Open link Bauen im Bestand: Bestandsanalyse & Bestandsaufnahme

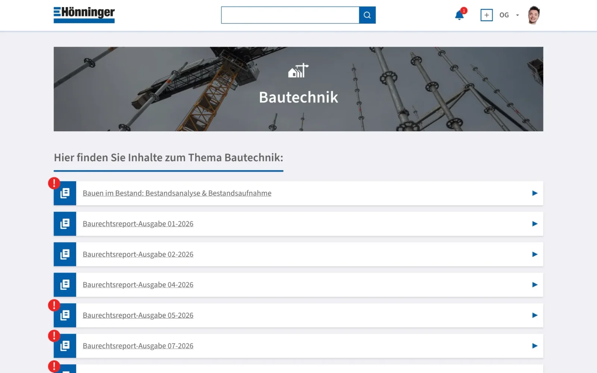pyautogui.click(x=177, y=193)
